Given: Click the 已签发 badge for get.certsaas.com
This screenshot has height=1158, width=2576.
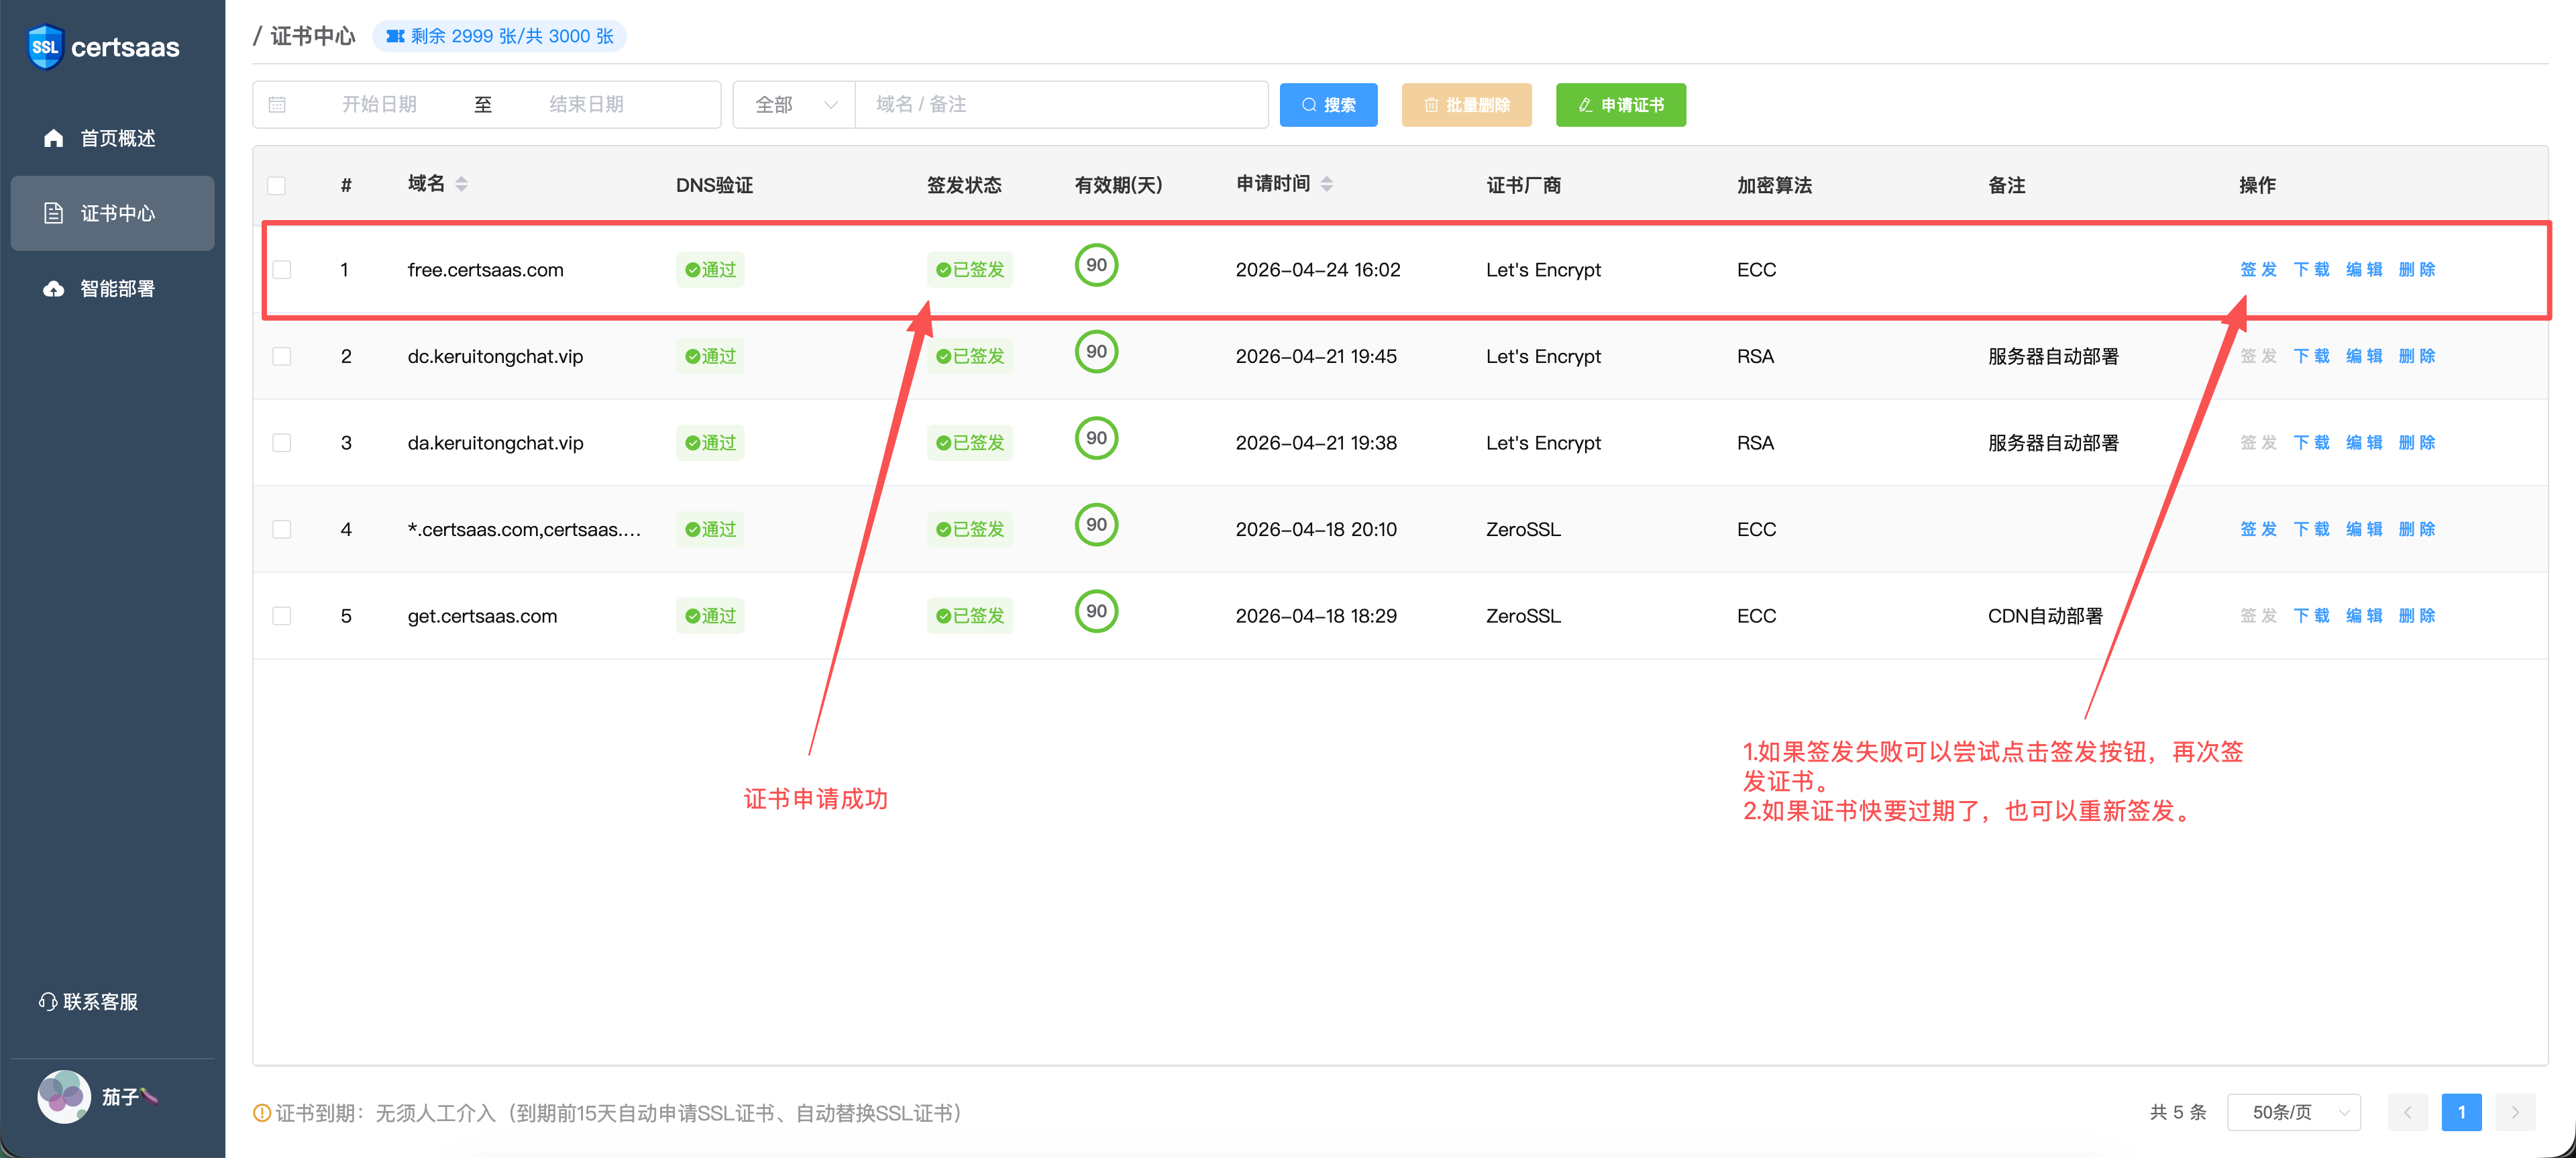Looking at the screenshot, I should click(969, 615).
